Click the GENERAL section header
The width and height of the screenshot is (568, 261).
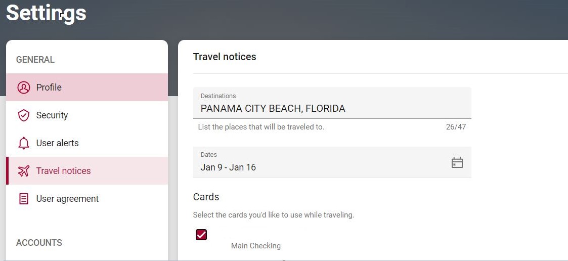tap(35, 60)
